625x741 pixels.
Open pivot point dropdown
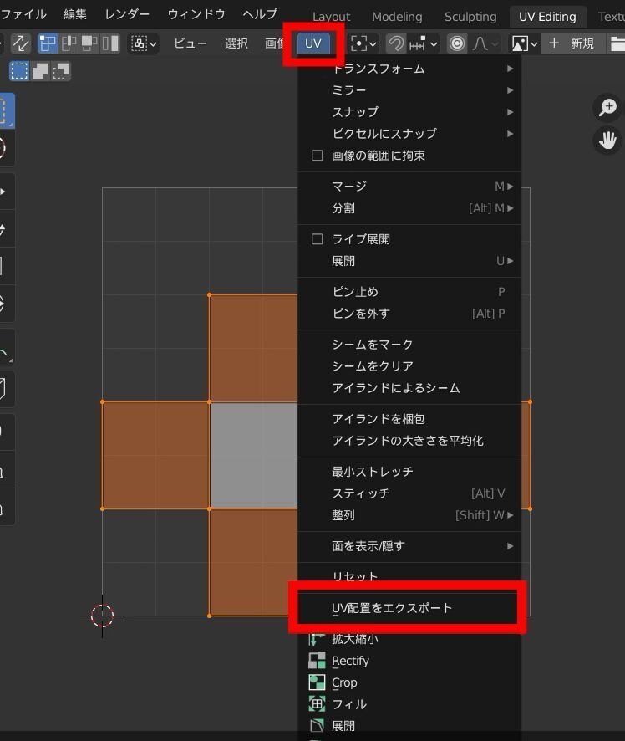click(x=363, y=44)
